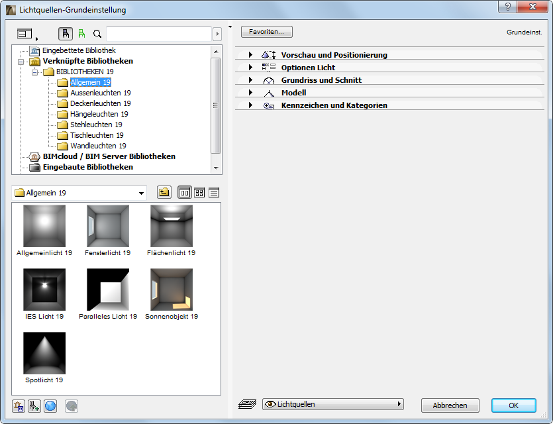
Task: Click the layers icon beside Lichtquellen
Action: coord(247,404)
